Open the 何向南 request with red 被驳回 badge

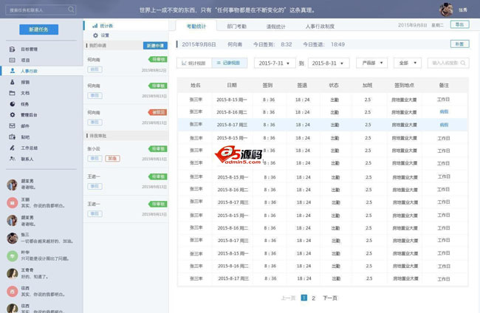126,117
